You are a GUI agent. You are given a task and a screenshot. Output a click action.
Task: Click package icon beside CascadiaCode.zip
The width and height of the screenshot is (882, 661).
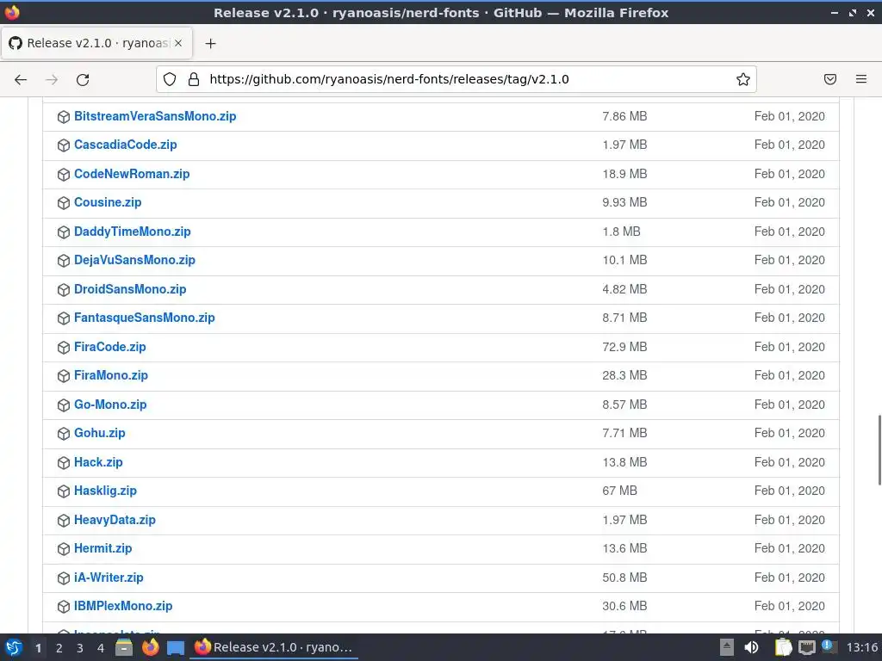click(x=64, y=145)
